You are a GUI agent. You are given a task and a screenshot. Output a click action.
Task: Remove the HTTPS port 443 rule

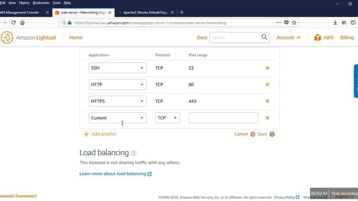(x=267, y=101)
